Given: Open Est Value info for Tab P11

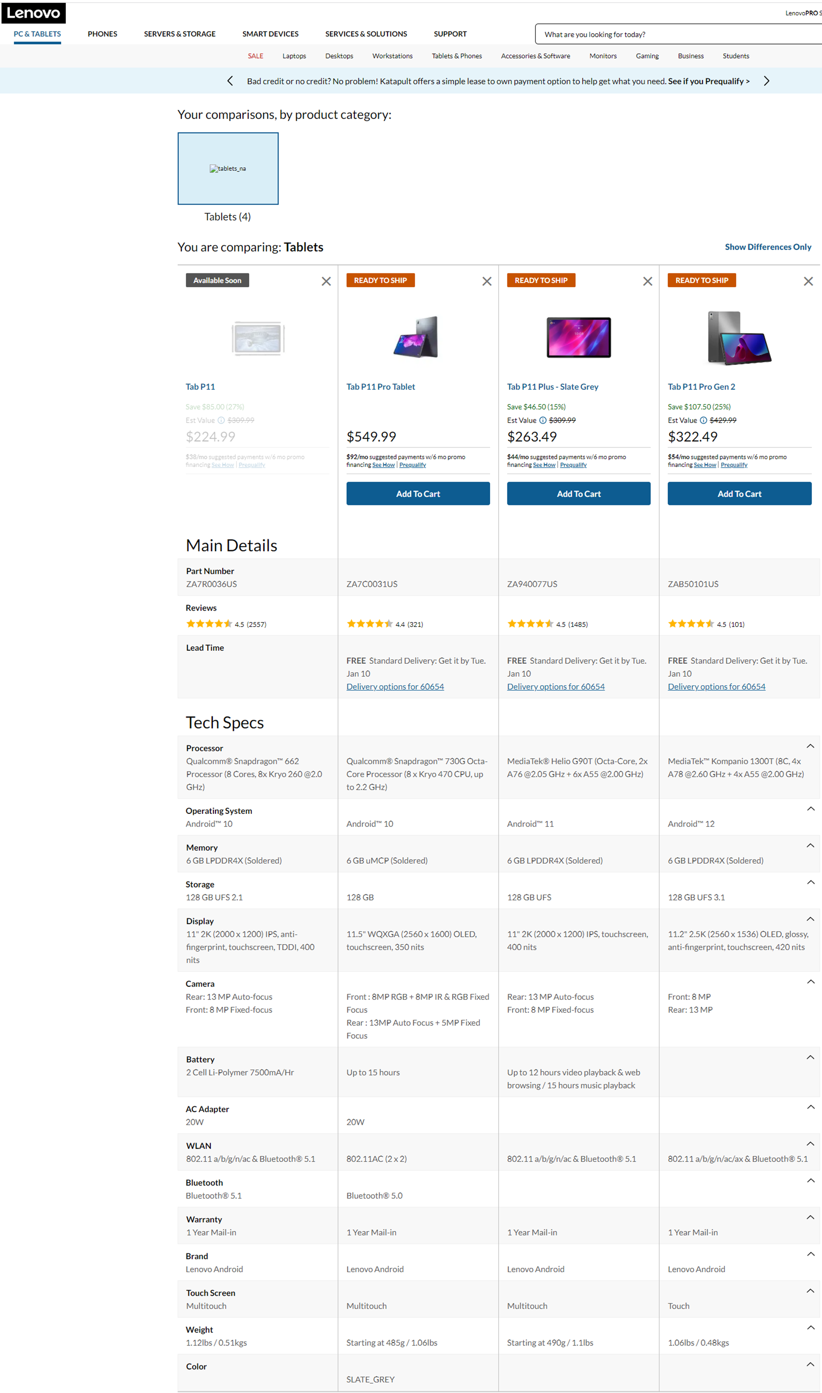Looking at the screenshot, I should click(x=221, y=420).
